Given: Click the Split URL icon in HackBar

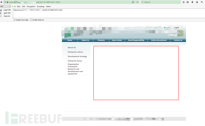Looking at the screenshot, I should pos(1,13).
